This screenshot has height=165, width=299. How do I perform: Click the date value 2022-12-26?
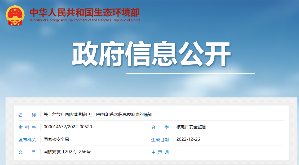(188, 139)
